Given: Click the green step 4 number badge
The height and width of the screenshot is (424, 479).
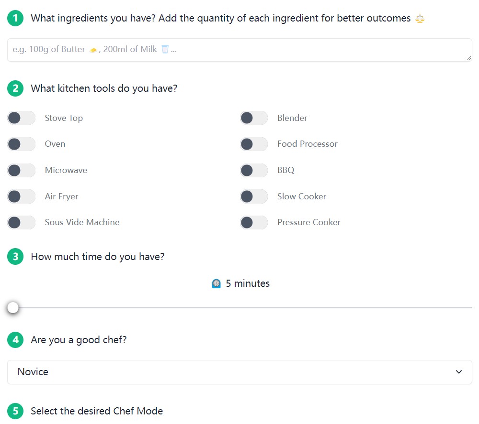Looking at the screenshot, I should pos(15,340).
